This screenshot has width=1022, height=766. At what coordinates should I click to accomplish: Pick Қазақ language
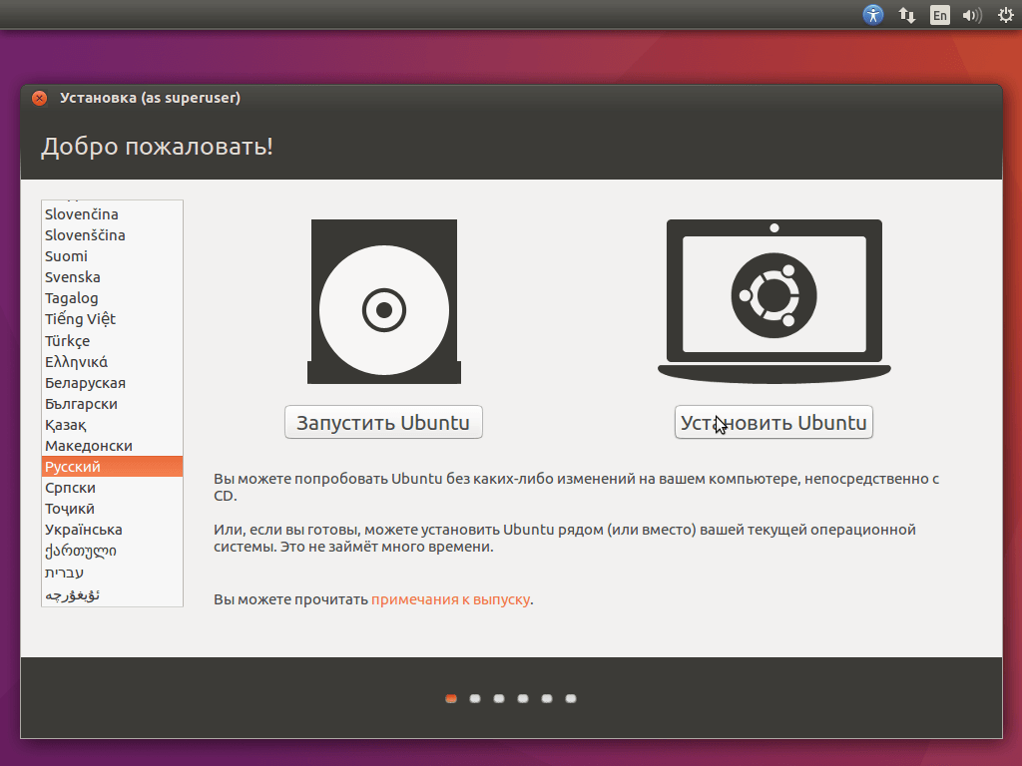[x=112, y=425]
